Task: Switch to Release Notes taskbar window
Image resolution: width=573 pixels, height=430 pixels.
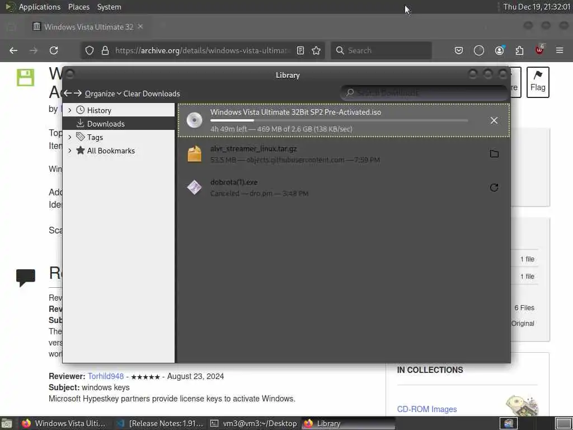Action: 159,423
